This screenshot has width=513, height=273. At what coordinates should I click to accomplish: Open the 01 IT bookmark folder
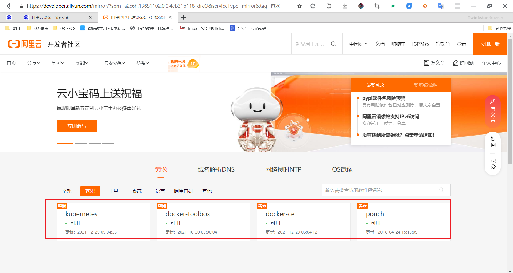(14, 28)
